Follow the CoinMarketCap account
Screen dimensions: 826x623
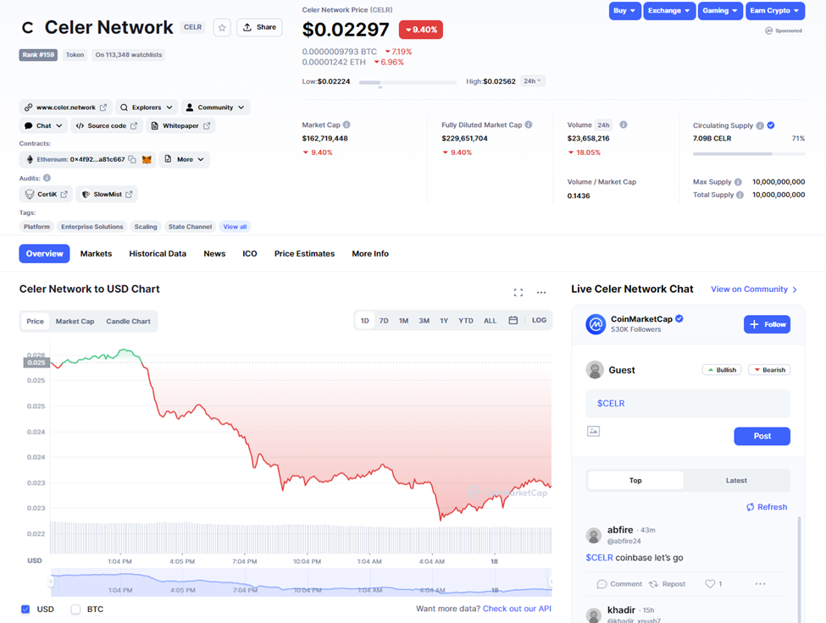tap(767, 324)
